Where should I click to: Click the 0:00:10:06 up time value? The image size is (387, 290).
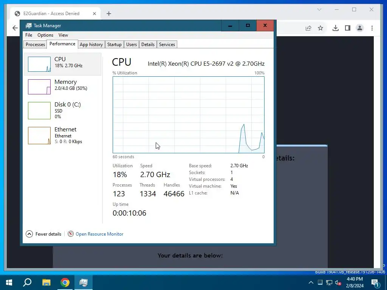[129, 213]
